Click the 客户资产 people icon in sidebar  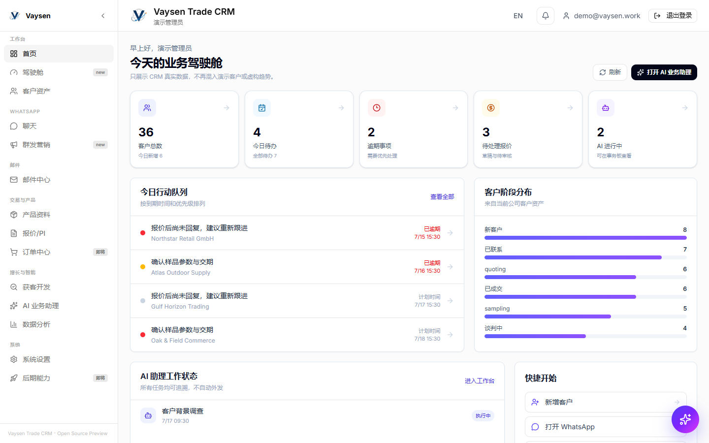(14, 91)
